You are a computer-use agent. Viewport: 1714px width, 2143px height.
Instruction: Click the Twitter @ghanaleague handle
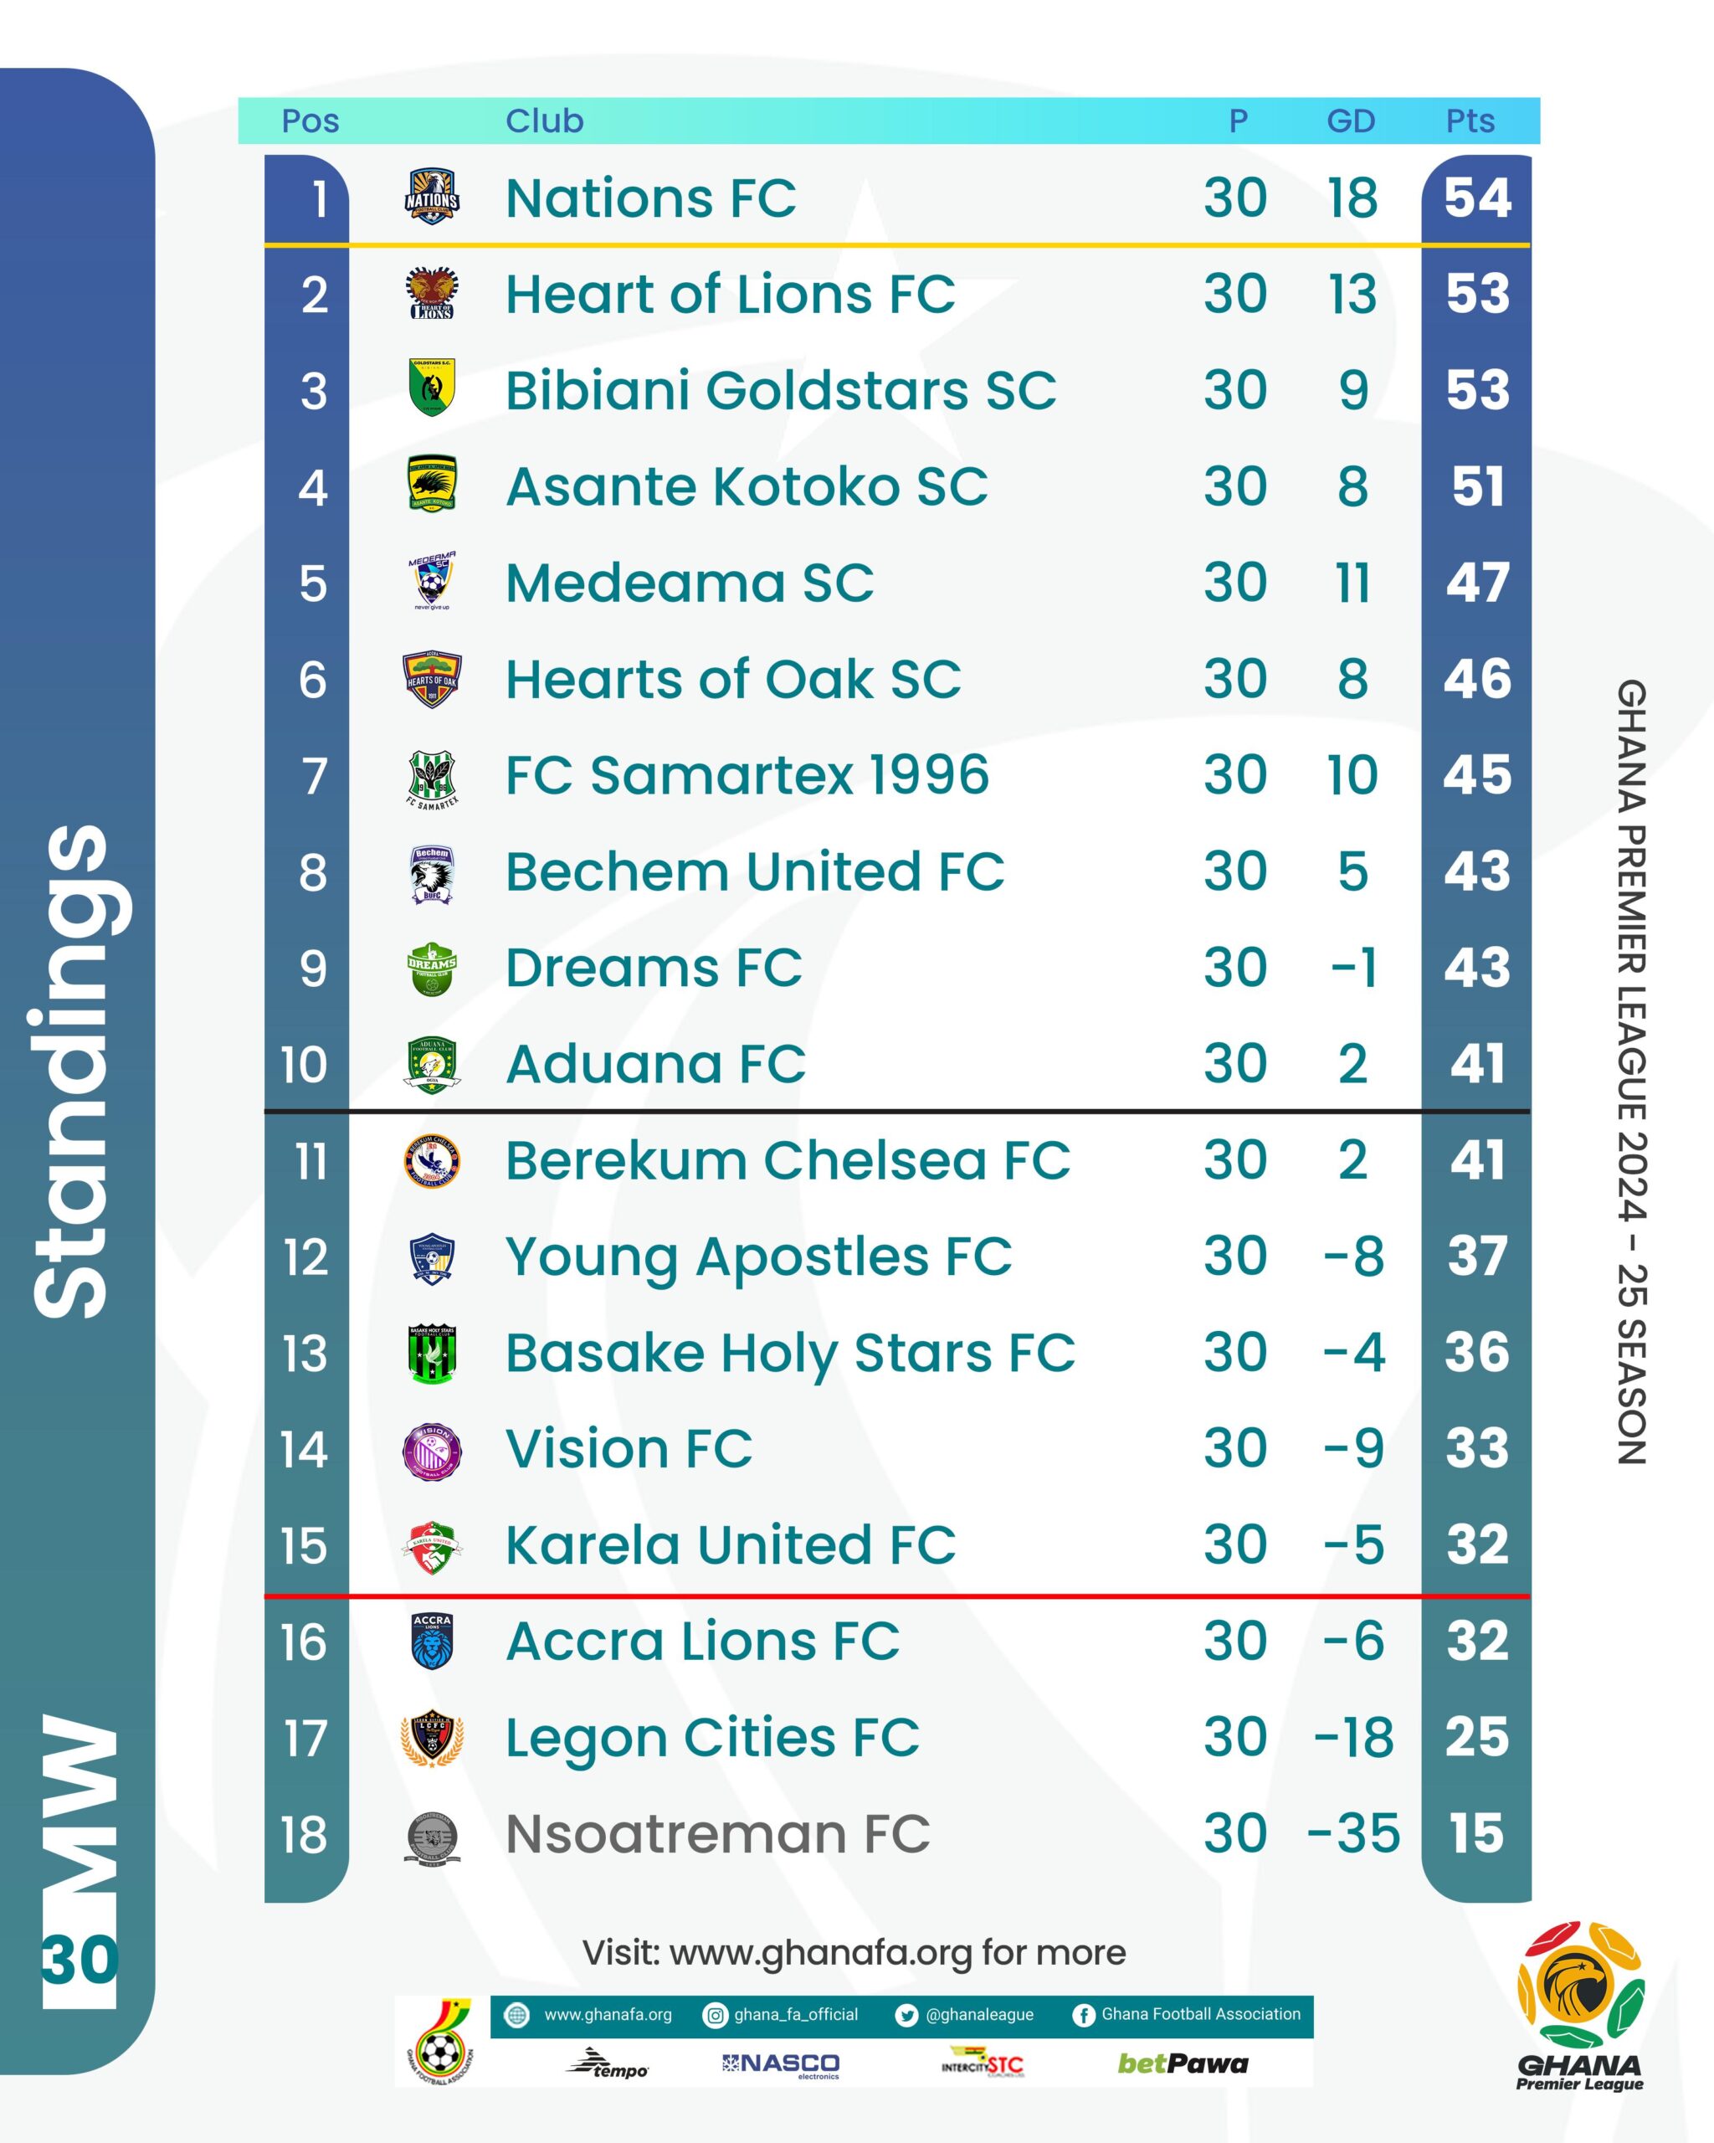[x=978, y=2015]
